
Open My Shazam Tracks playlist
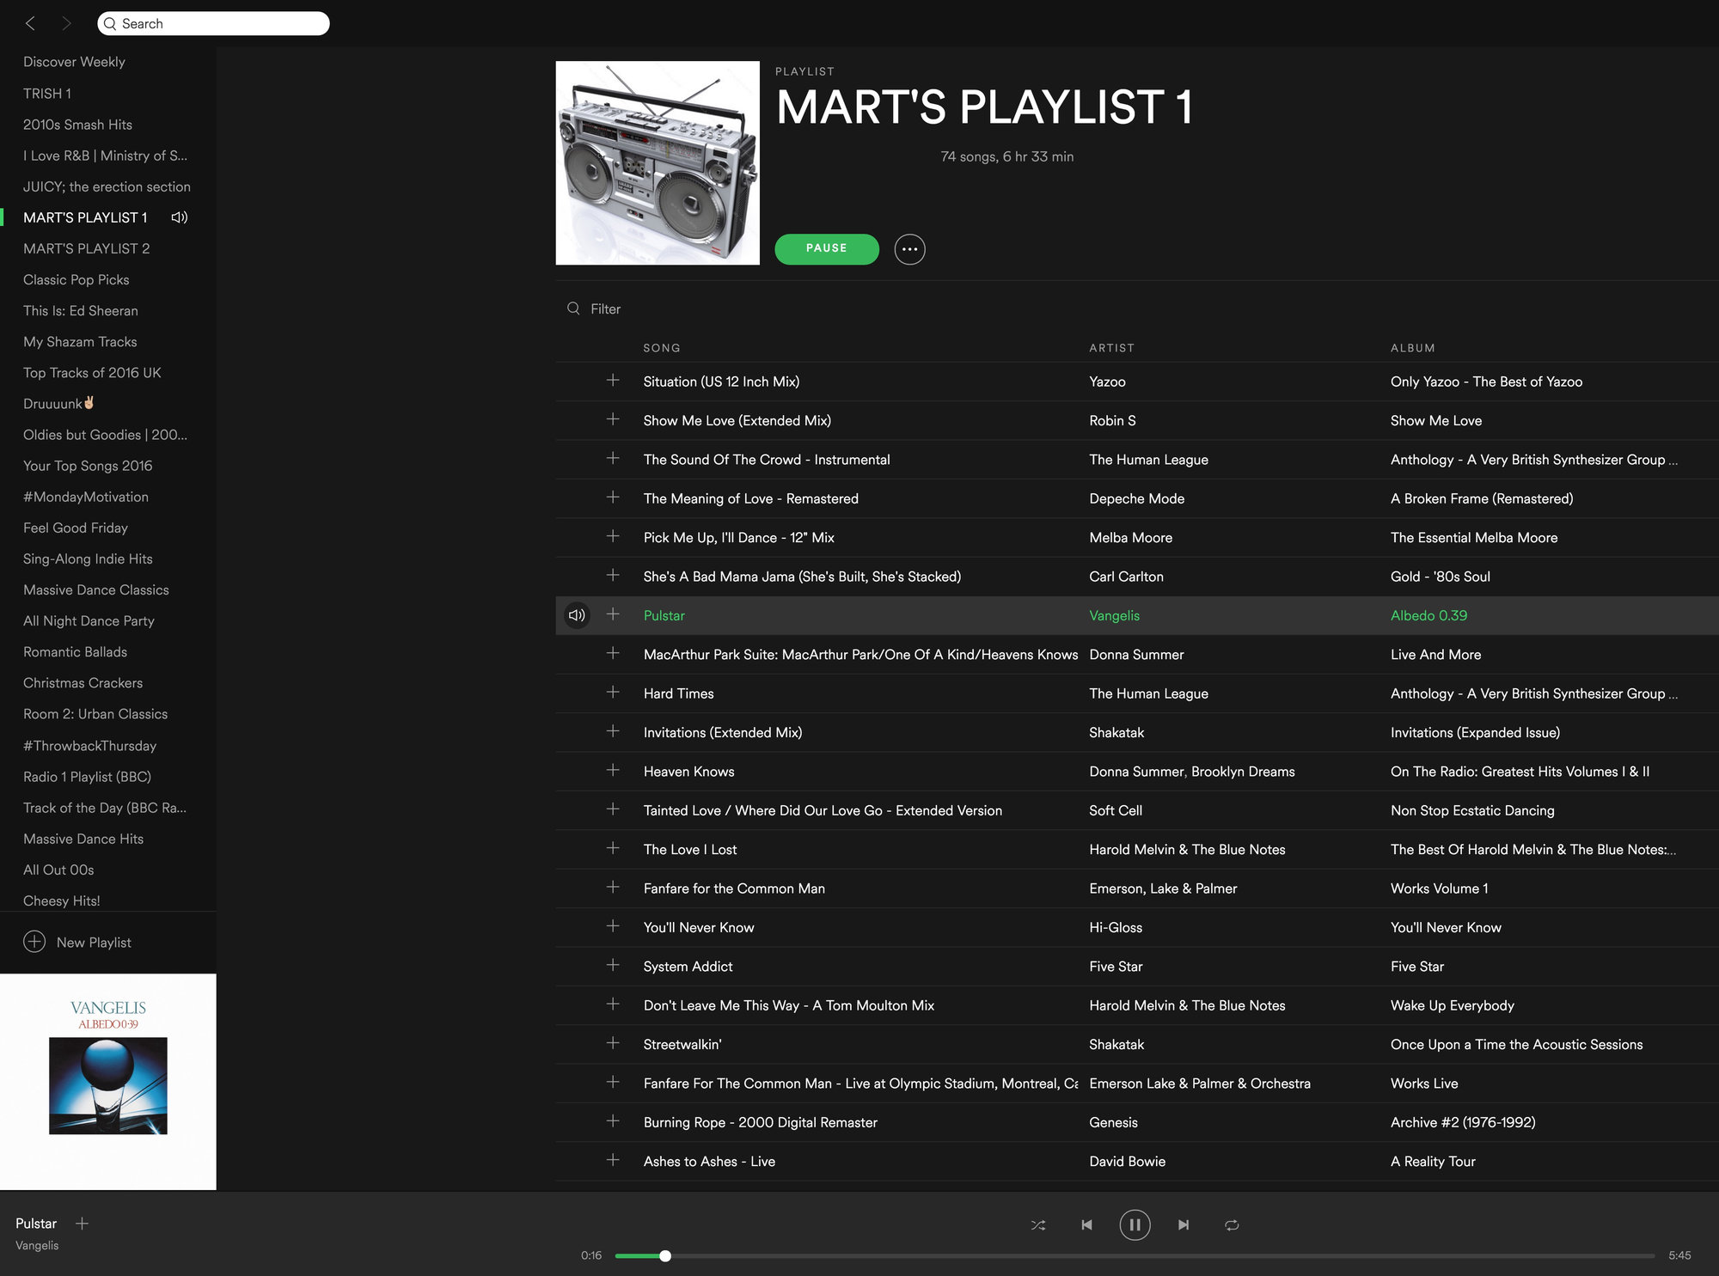pos(80,342)
